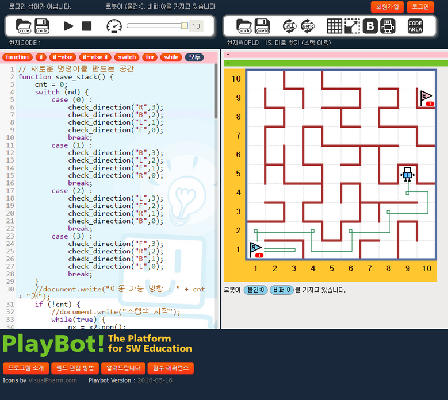Click version text 2016-05-16
Viewport: 448px width, 400px height.
[x=155, y=380]
